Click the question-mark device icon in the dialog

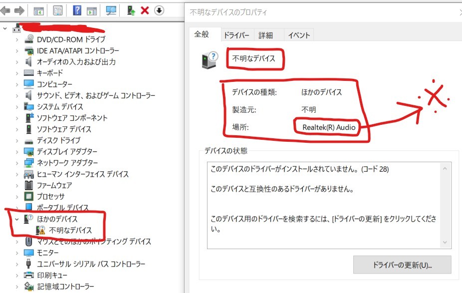208,58
